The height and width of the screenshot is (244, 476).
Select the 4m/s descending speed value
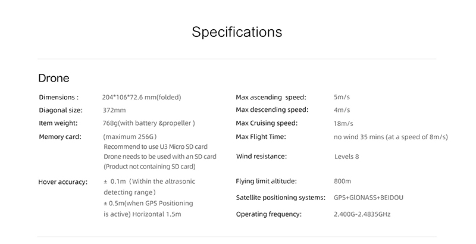coord(342,110)
